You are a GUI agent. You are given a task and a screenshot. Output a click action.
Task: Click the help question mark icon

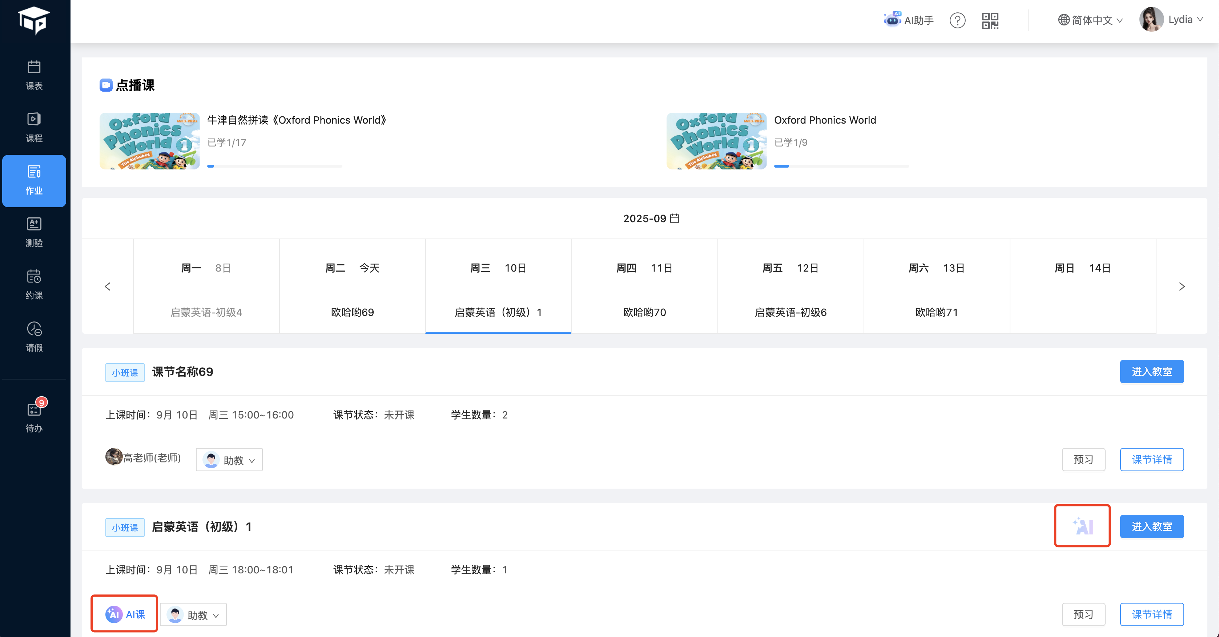957,20
